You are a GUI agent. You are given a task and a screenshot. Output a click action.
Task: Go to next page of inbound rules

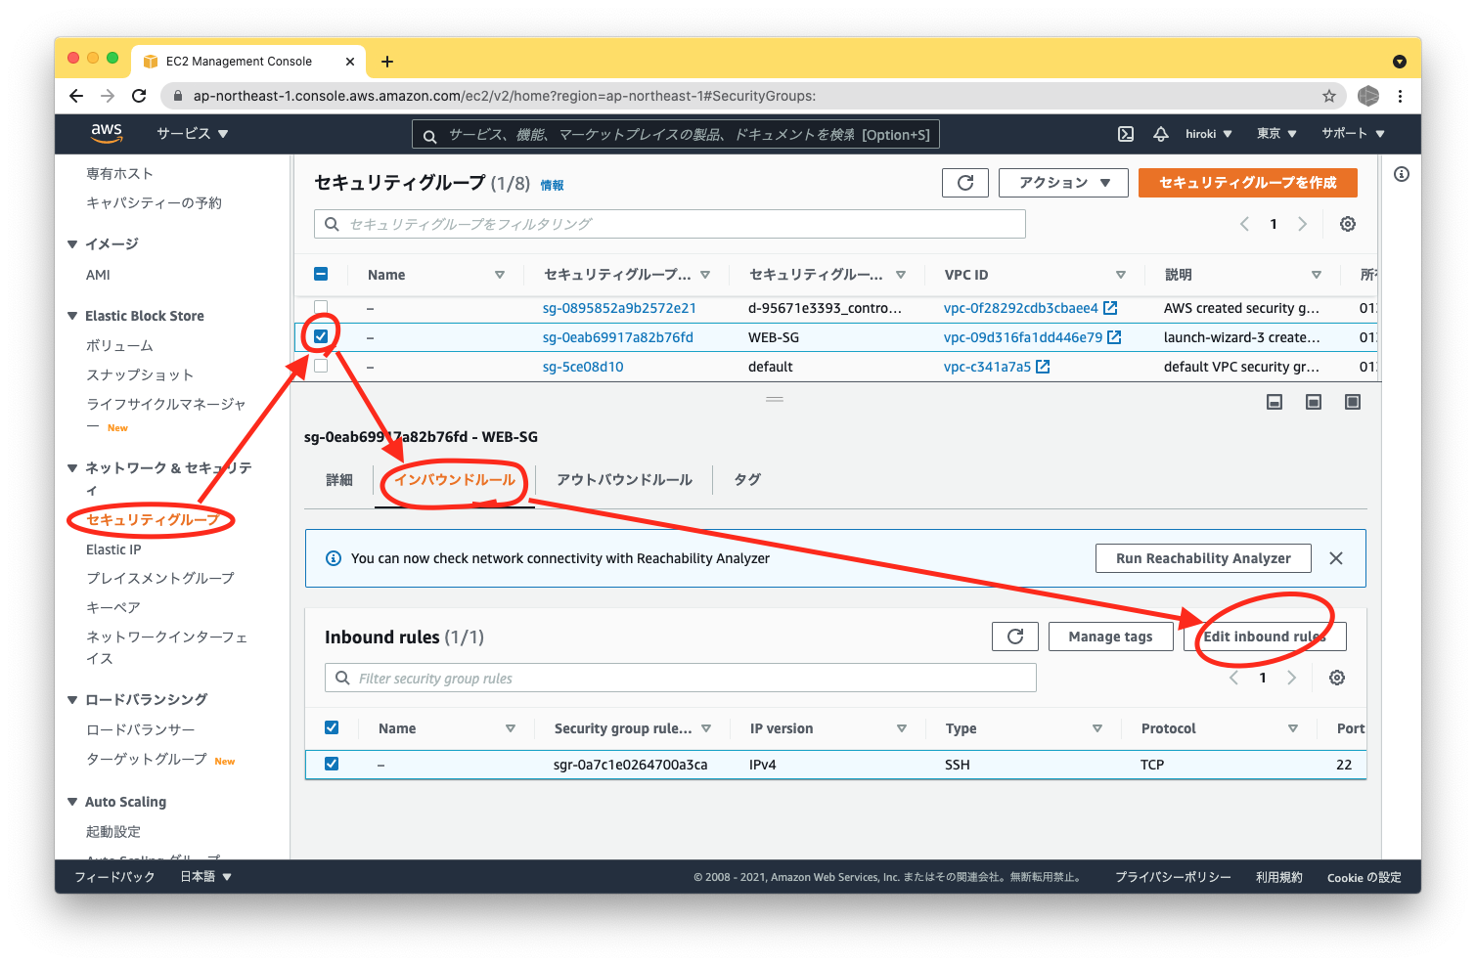click(1291, 678)
